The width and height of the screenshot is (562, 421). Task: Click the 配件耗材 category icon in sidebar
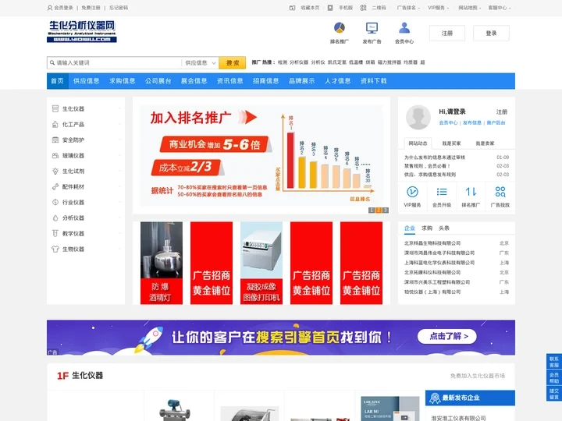[55, 186]
